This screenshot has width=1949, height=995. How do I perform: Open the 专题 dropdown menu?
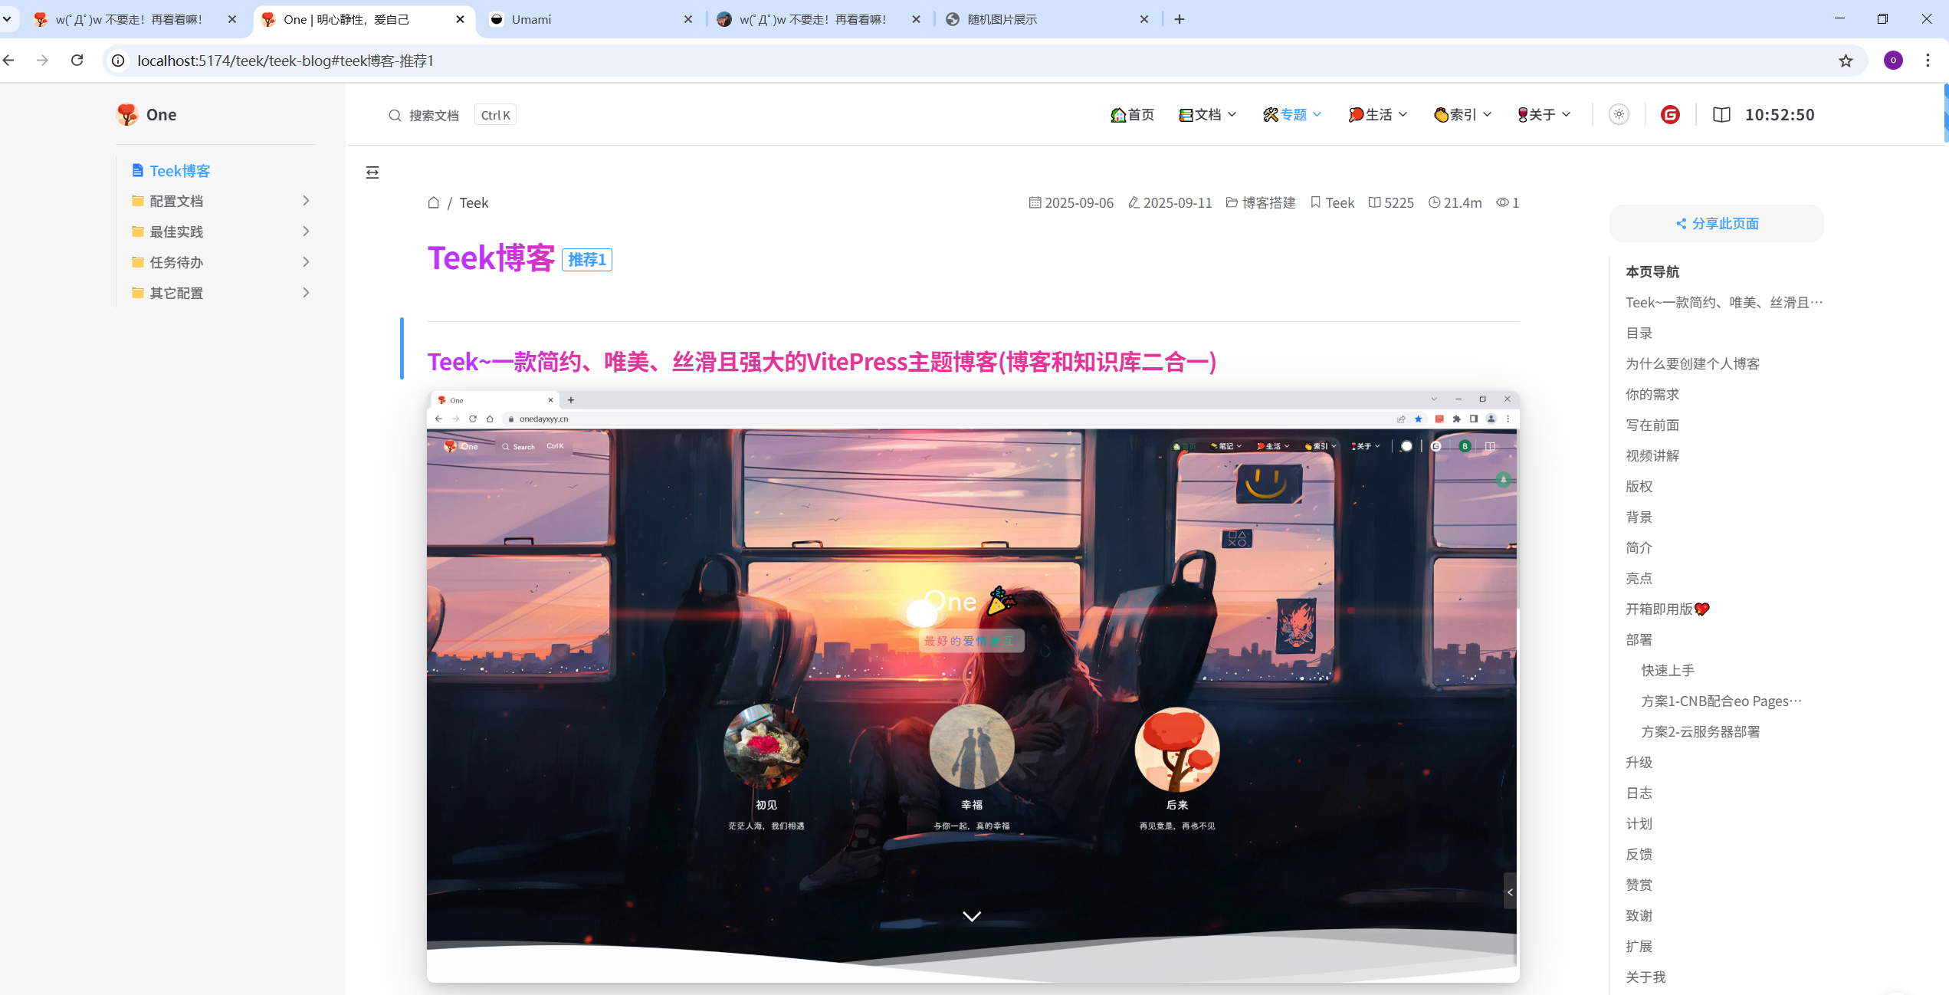pyautogui.click(x=1292, y=114)
